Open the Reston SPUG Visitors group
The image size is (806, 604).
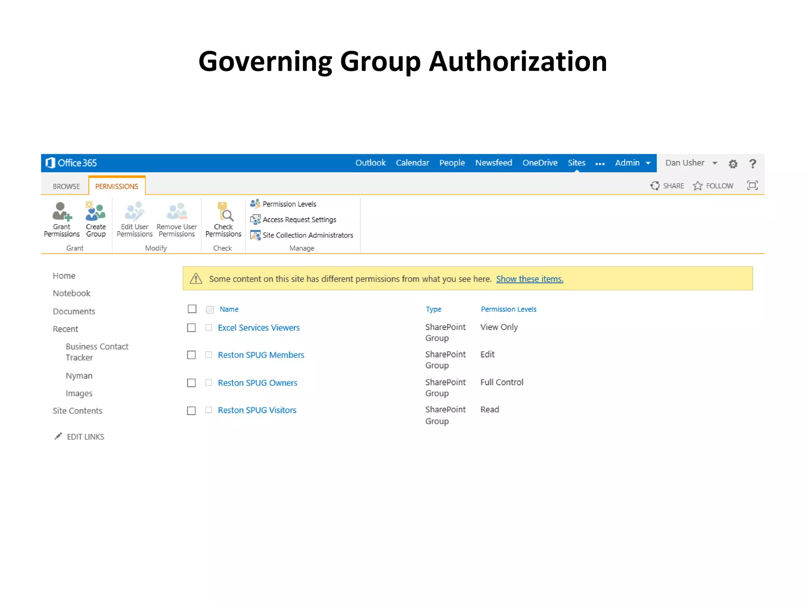pyautogui.click(x=257, y=410)
